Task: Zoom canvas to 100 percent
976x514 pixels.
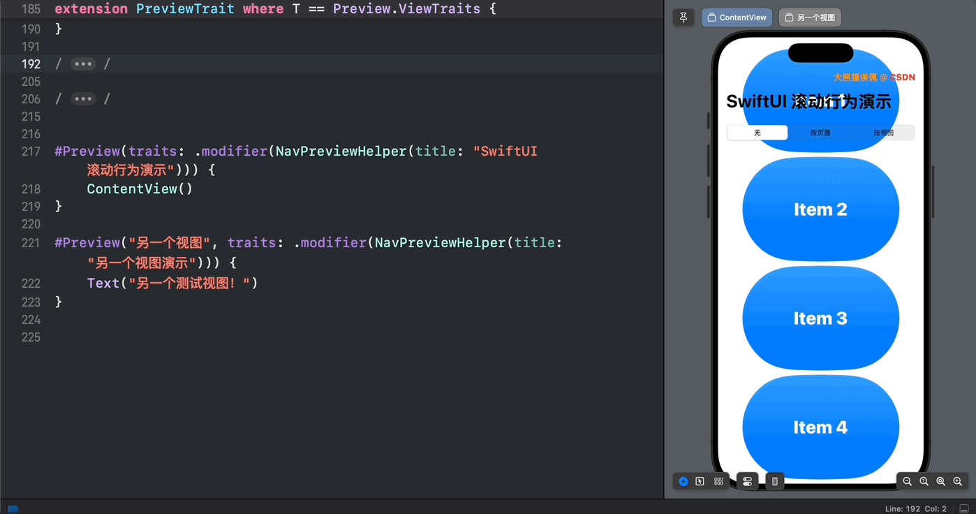Action: [x=924, y=481]
